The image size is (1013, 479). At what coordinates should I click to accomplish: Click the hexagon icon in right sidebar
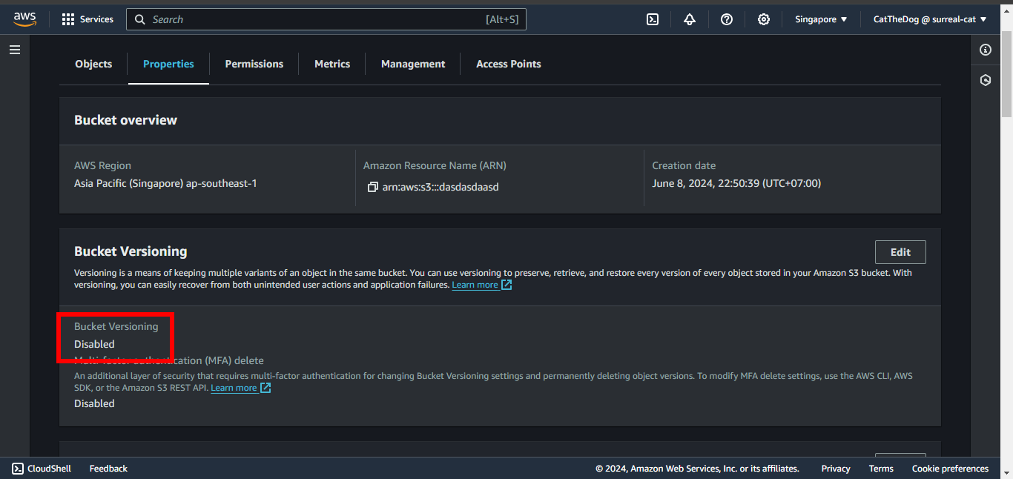[986, 80]
